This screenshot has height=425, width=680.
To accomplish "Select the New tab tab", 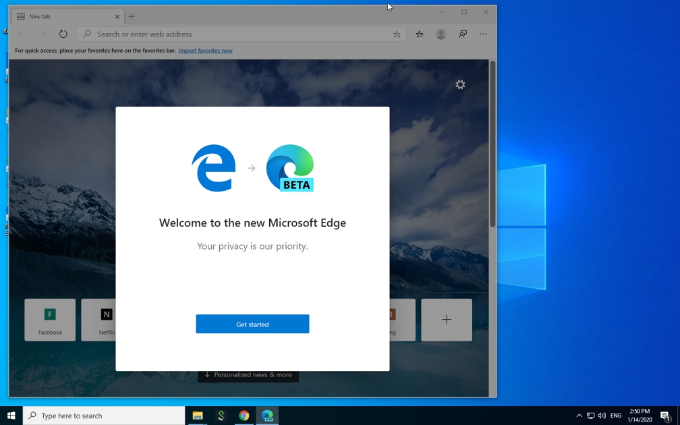I will (x=68, y=16).
